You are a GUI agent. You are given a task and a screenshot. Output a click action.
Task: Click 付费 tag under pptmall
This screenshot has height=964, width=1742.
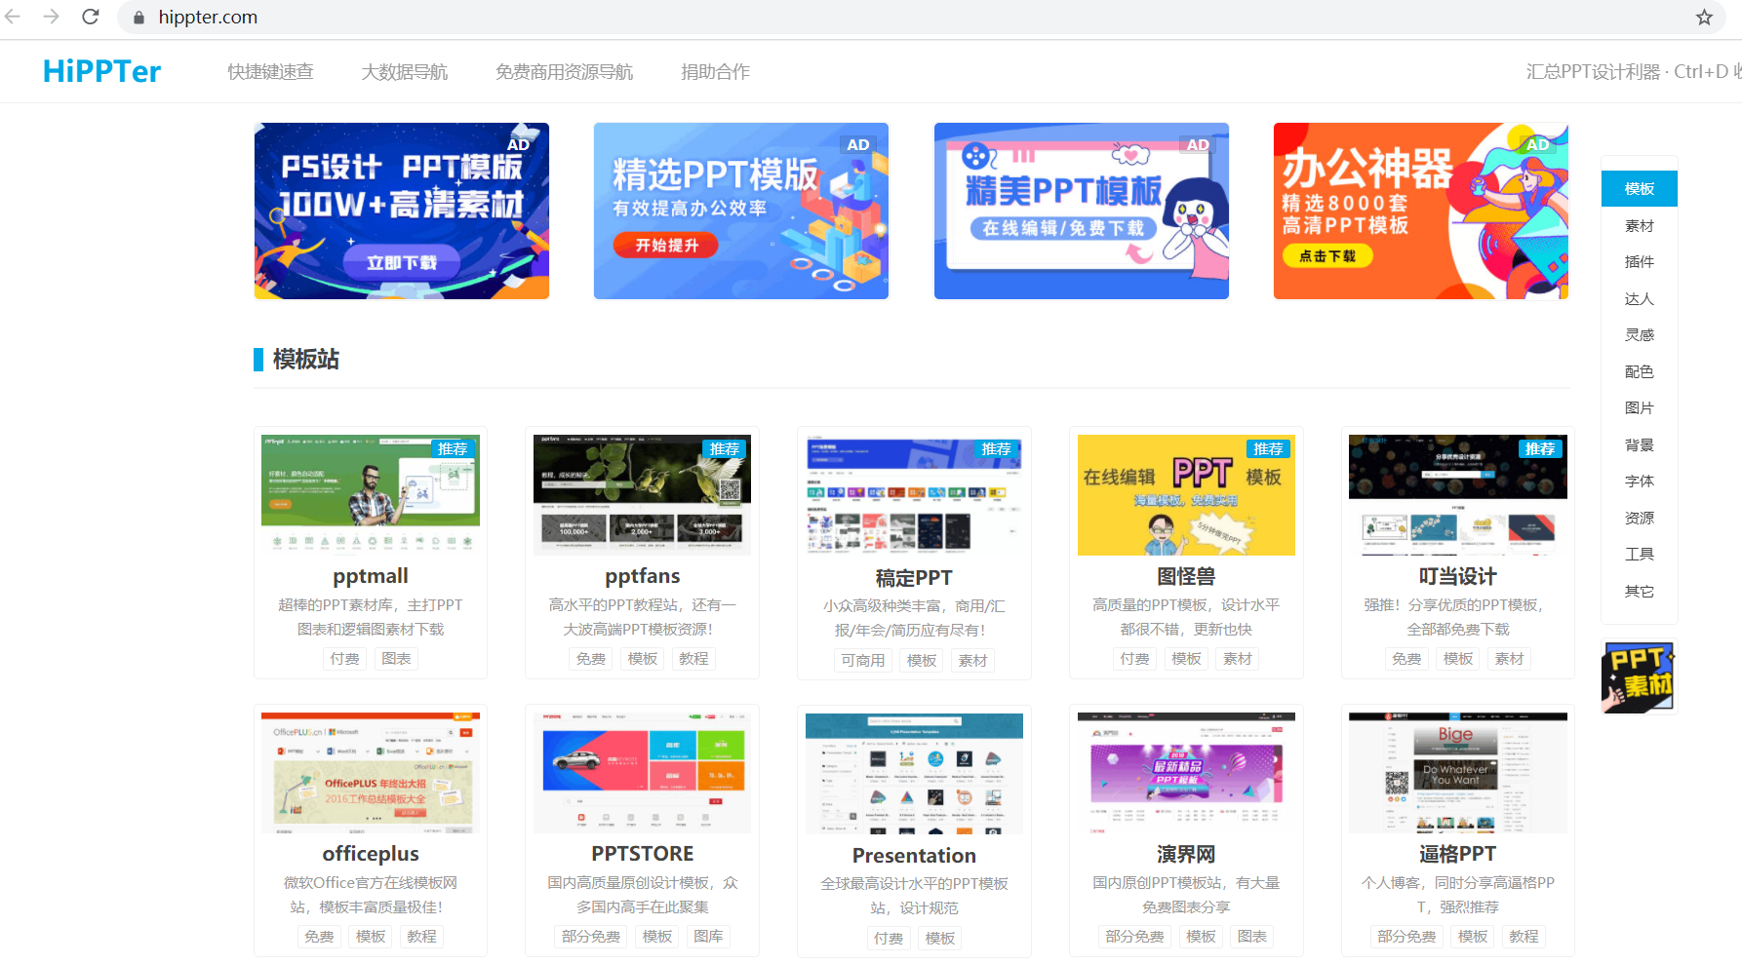344,659
